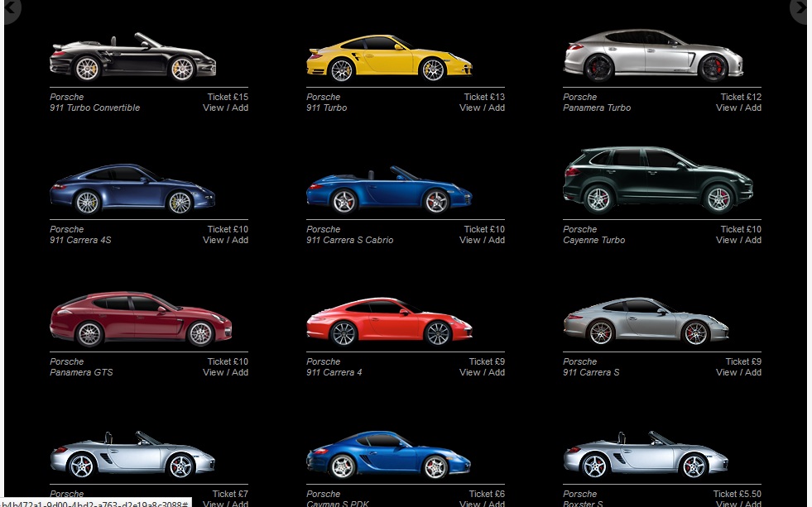This screenshot has height=507, width=812.
Task: Go to previous page with left arrow
Action: click(11, 9)
